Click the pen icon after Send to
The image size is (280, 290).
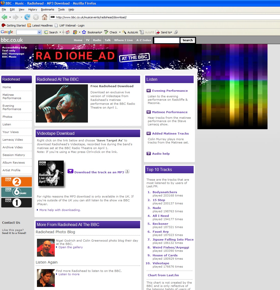coord(176,32)
